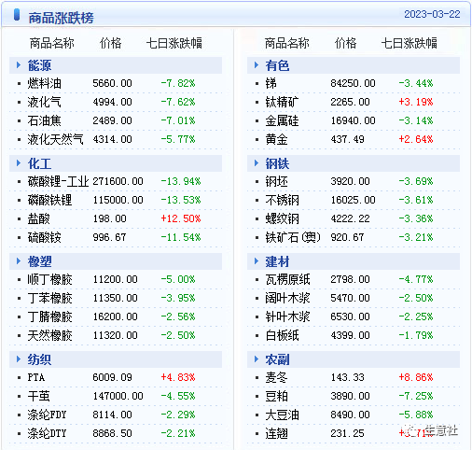Select the 不锈钢 commodity name
This screenshot has width=472, height=450.
point(282,200)
